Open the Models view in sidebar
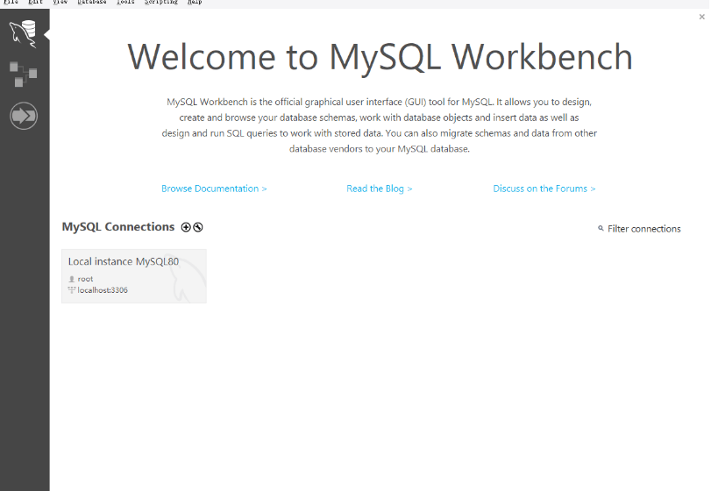 point(23,74)
